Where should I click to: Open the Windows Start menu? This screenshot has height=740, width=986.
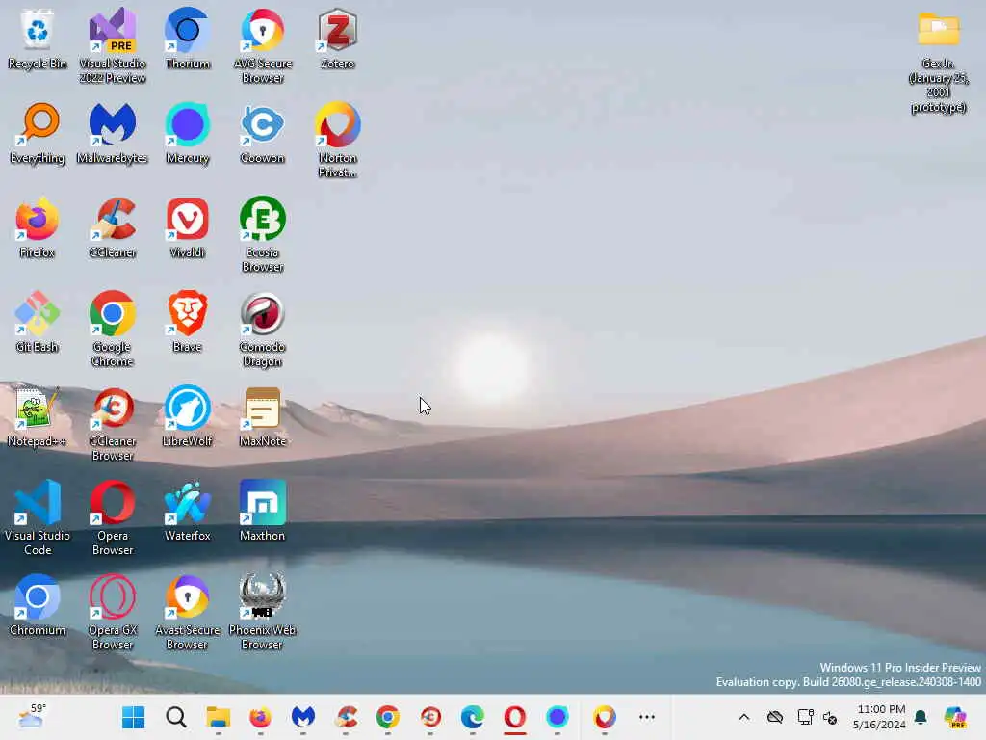tap(133, 717)
